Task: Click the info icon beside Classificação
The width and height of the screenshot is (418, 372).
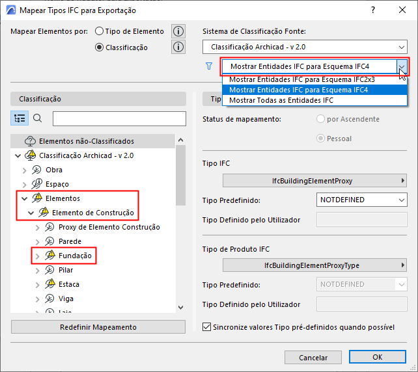Action: (178, 47)
